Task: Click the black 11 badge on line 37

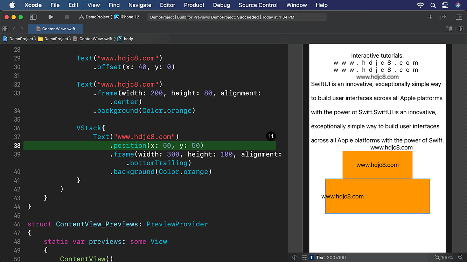Action: coord(271,137)
